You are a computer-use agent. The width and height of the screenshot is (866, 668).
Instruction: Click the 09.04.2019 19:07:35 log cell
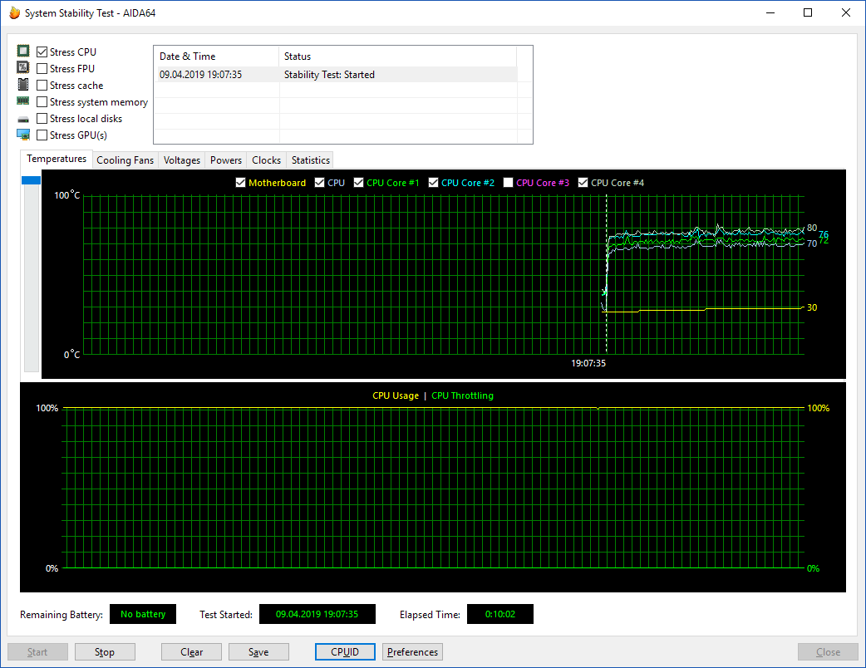(x=200, y=75)
